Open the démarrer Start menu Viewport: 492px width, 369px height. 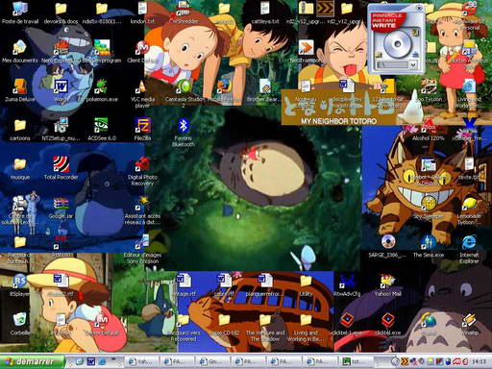(x=32, y=361)
